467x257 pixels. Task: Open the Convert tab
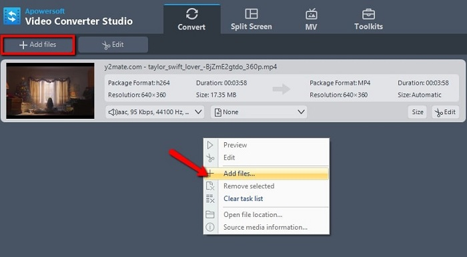[192, 19]
